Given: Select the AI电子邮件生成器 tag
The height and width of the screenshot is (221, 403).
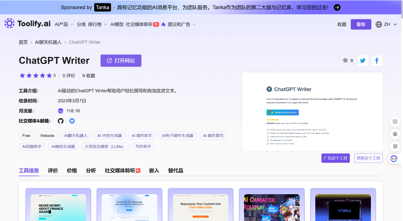Looking at the screenshot, I should tap(178, 136).
